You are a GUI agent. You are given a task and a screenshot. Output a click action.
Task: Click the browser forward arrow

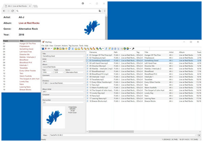[8, 11]
